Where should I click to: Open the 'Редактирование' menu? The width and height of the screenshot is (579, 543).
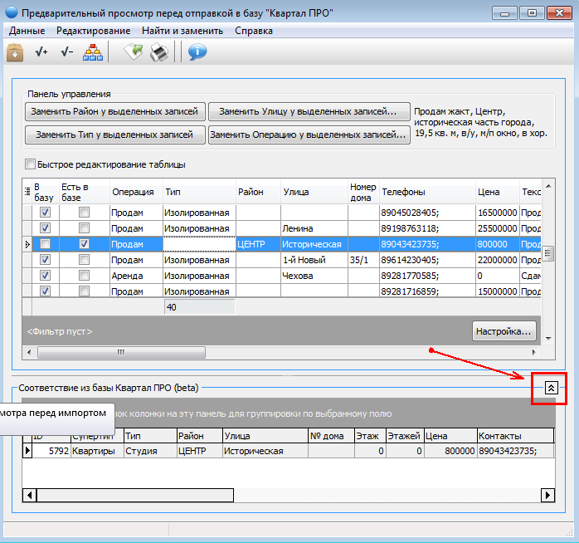(x=93, y=31)
